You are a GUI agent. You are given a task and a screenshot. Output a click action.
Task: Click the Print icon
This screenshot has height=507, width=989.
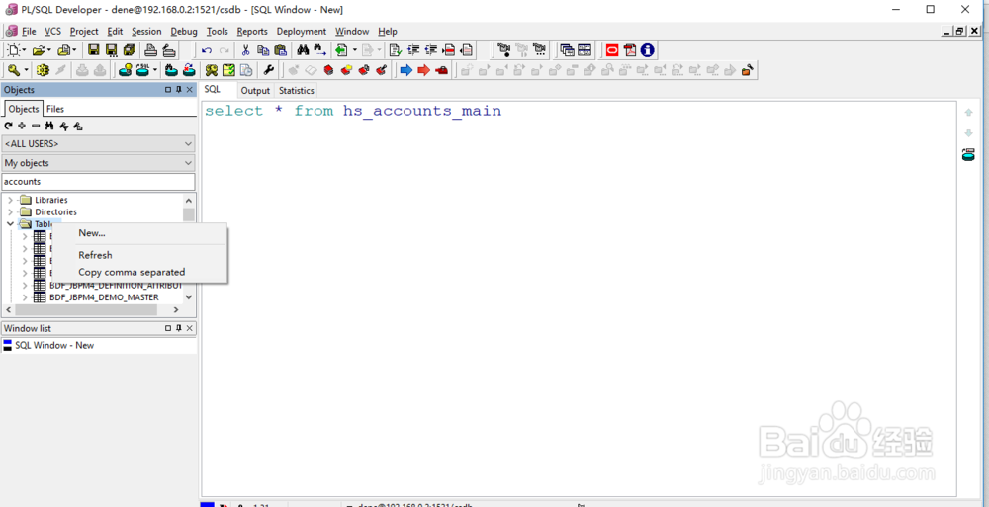[x=151, y=50]
